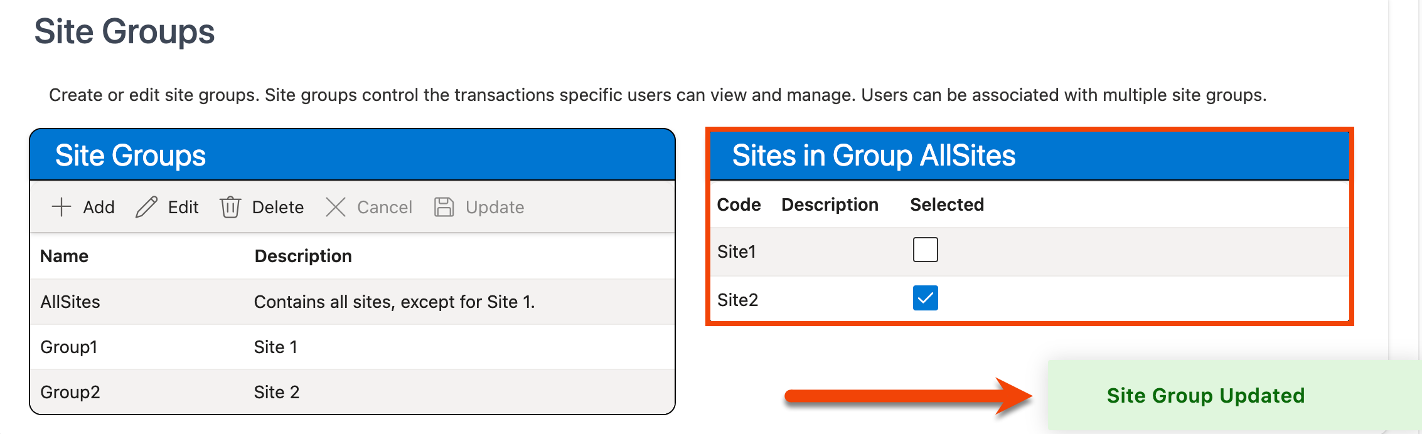Click the Code column header
1422x434 pixels.
739,204
